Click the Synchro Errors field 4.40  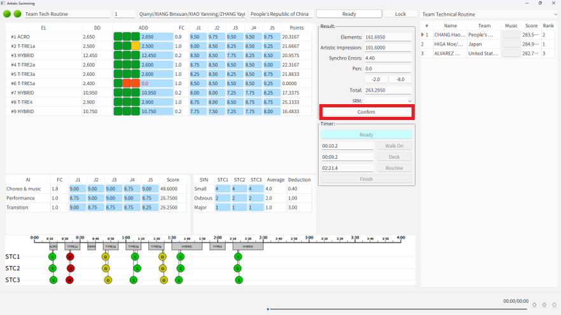[388, 58]
